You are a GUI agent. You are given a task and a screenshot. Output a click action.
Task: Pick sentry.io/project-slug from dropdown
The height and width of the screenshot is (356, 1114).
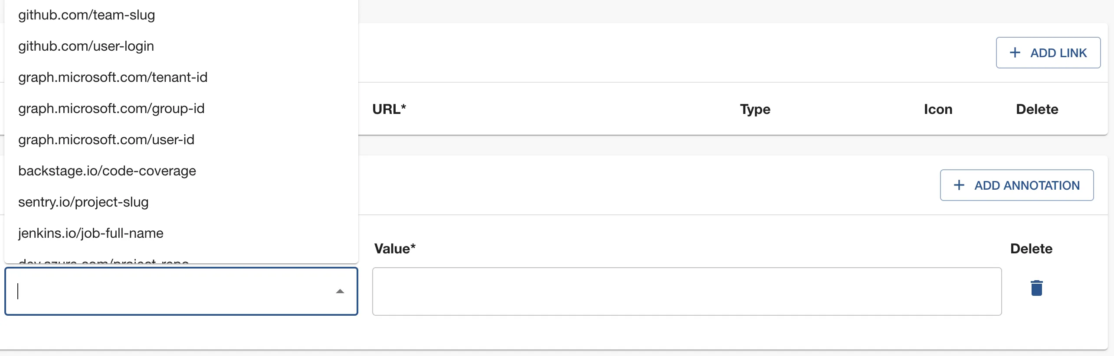click(x=83, y=202)
